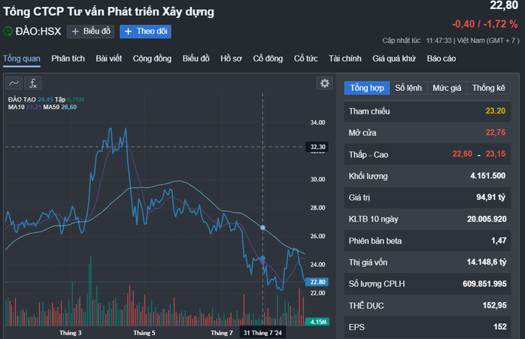Click the 31 Tháng 7 '24 date marker
This screenshot has height=339, width=525.
[262, 333]
